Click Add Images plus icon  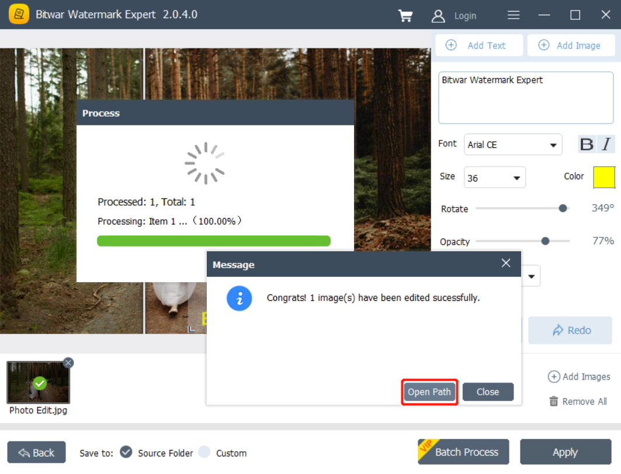[x=553, y=377]
